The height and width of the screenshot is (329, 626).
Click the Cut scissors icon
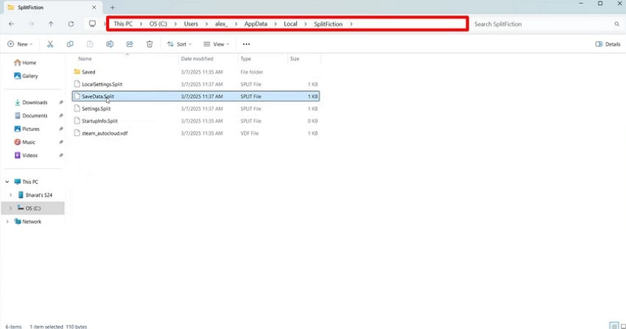coord(50,44)
